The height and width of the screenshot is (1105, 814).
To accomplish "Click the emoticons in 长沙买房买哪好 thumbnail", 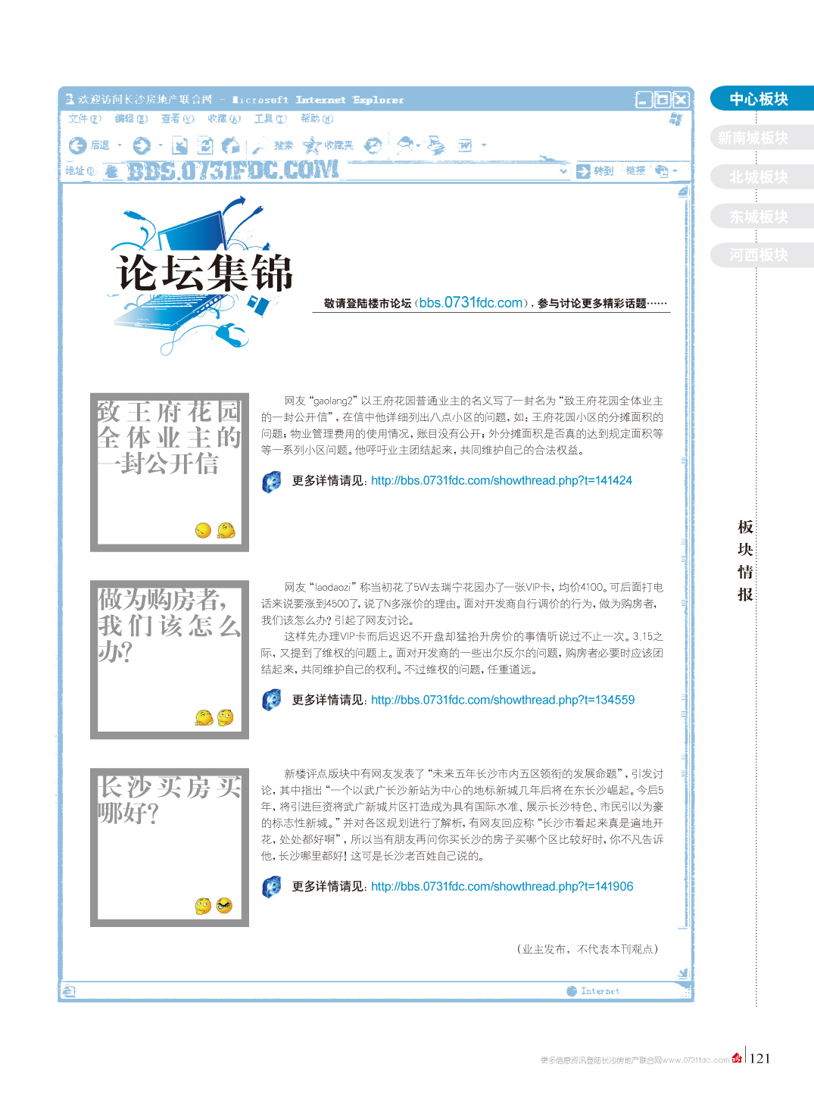I will coord(214,905).
